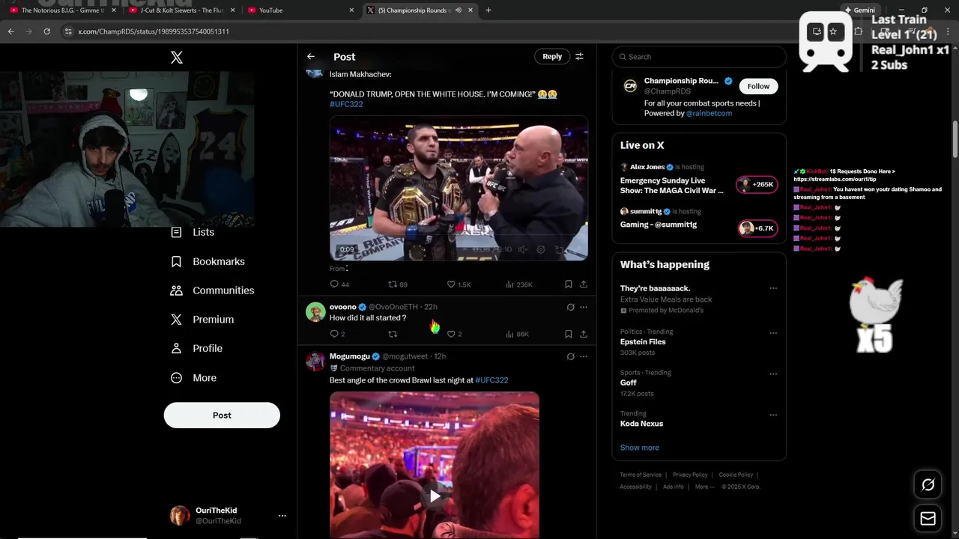This screenshot has height=539, width=959.
Task: Open more options on ovoono's reply
Action: point(584,307)
